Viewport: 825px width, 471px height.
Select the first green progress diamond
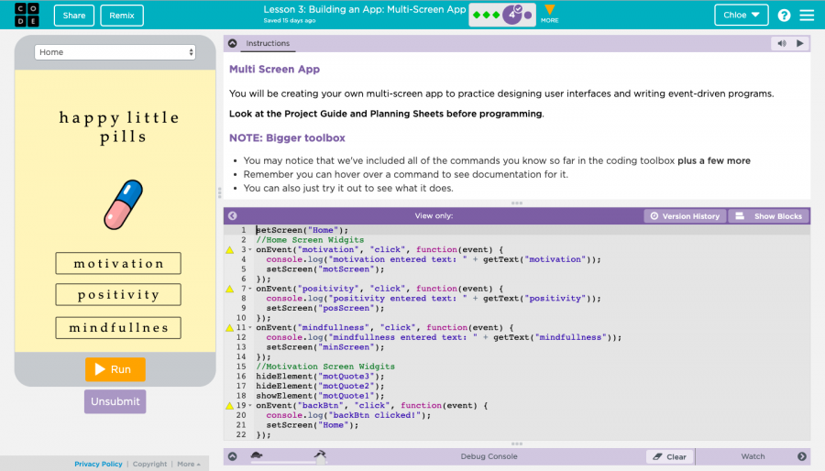(x=477, y=16)
